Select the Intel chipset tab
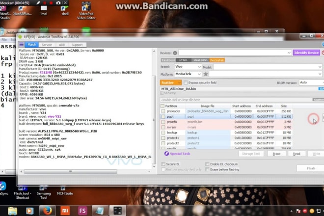 tap(183, 60)
